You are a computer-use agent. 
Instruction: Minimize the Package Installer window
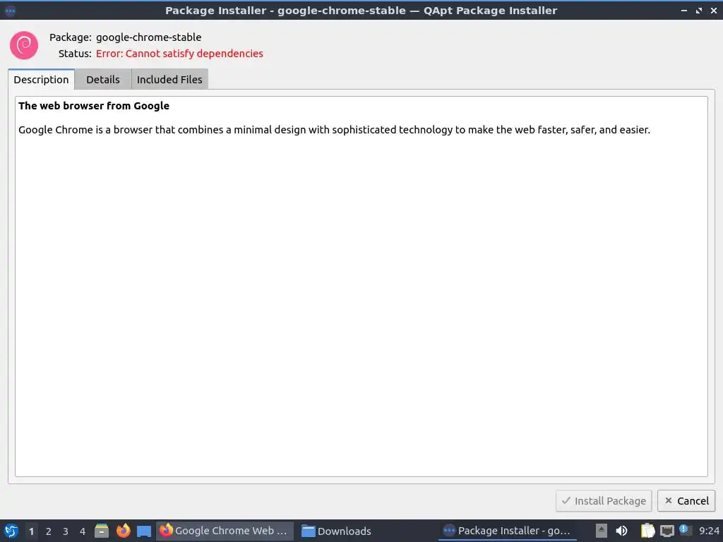(684, 10)
